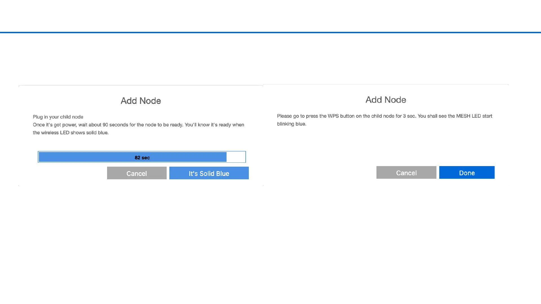Click Cancel in the left Add Node dialog
Screen dimensions: 541x304
(x=137, y=173)
